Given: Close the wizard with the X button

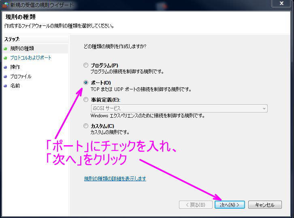Looking at the screenshot, I should coord(281,3).
